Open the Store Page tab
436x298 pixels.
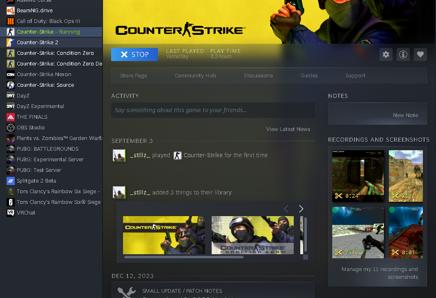click(133, 75)
